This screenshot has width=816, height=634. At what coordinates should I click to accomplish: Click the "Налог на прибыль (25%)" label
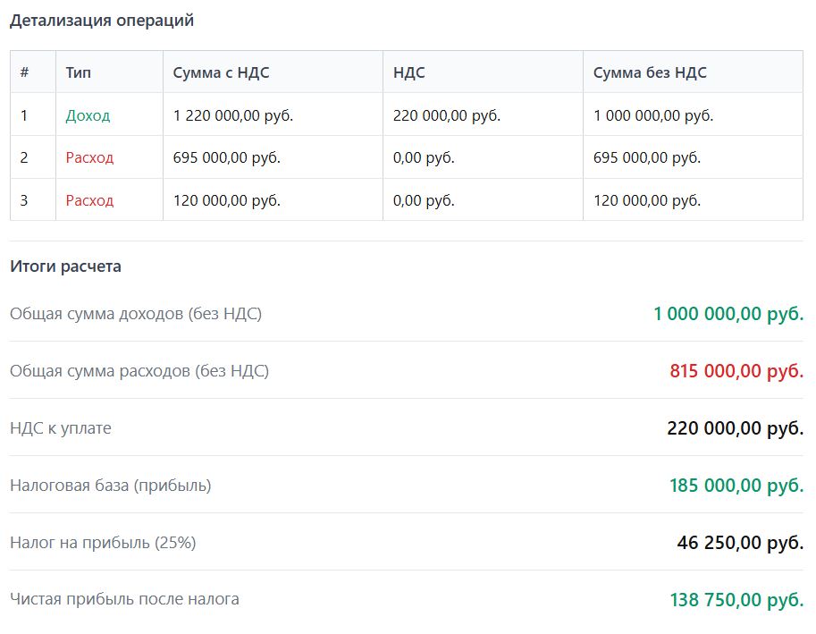(x=103, y=542)
